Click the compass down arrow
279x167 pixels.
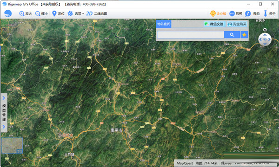click(x=265, y=44)
